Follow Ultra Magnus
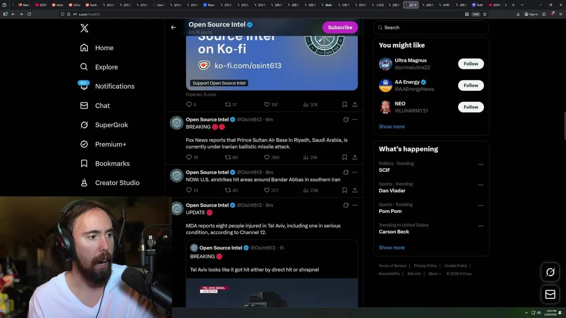Image resolution: width=566 pixels, height=318 pixels. [x=471, y=64]
